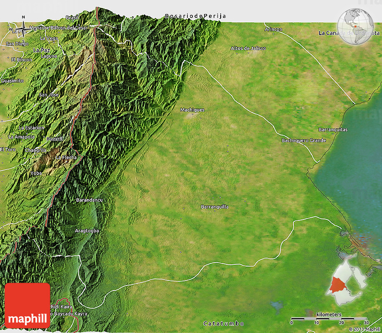Select the Bachaquero Grande label
The height and width of the screenshot is (333, 382).
[x=303, y=140]
